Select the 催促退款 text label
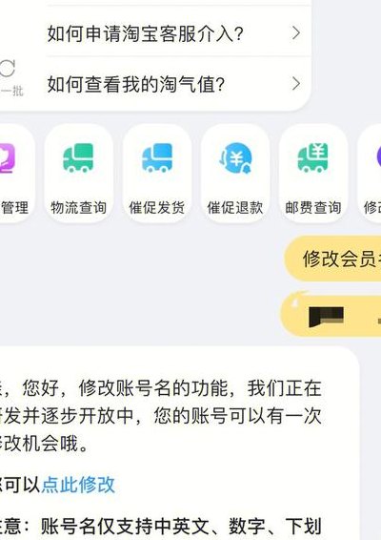This screenshot has height=540, width=381. (x=235, y=208)
